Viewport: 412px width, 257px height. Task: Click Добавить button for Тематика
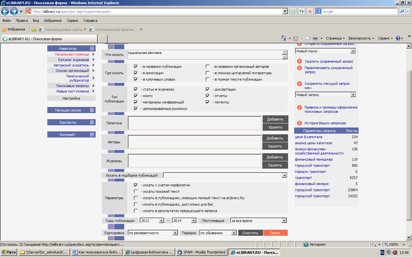(275, 119)
